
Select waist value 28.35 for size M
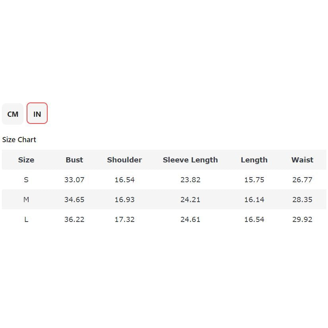302,200
